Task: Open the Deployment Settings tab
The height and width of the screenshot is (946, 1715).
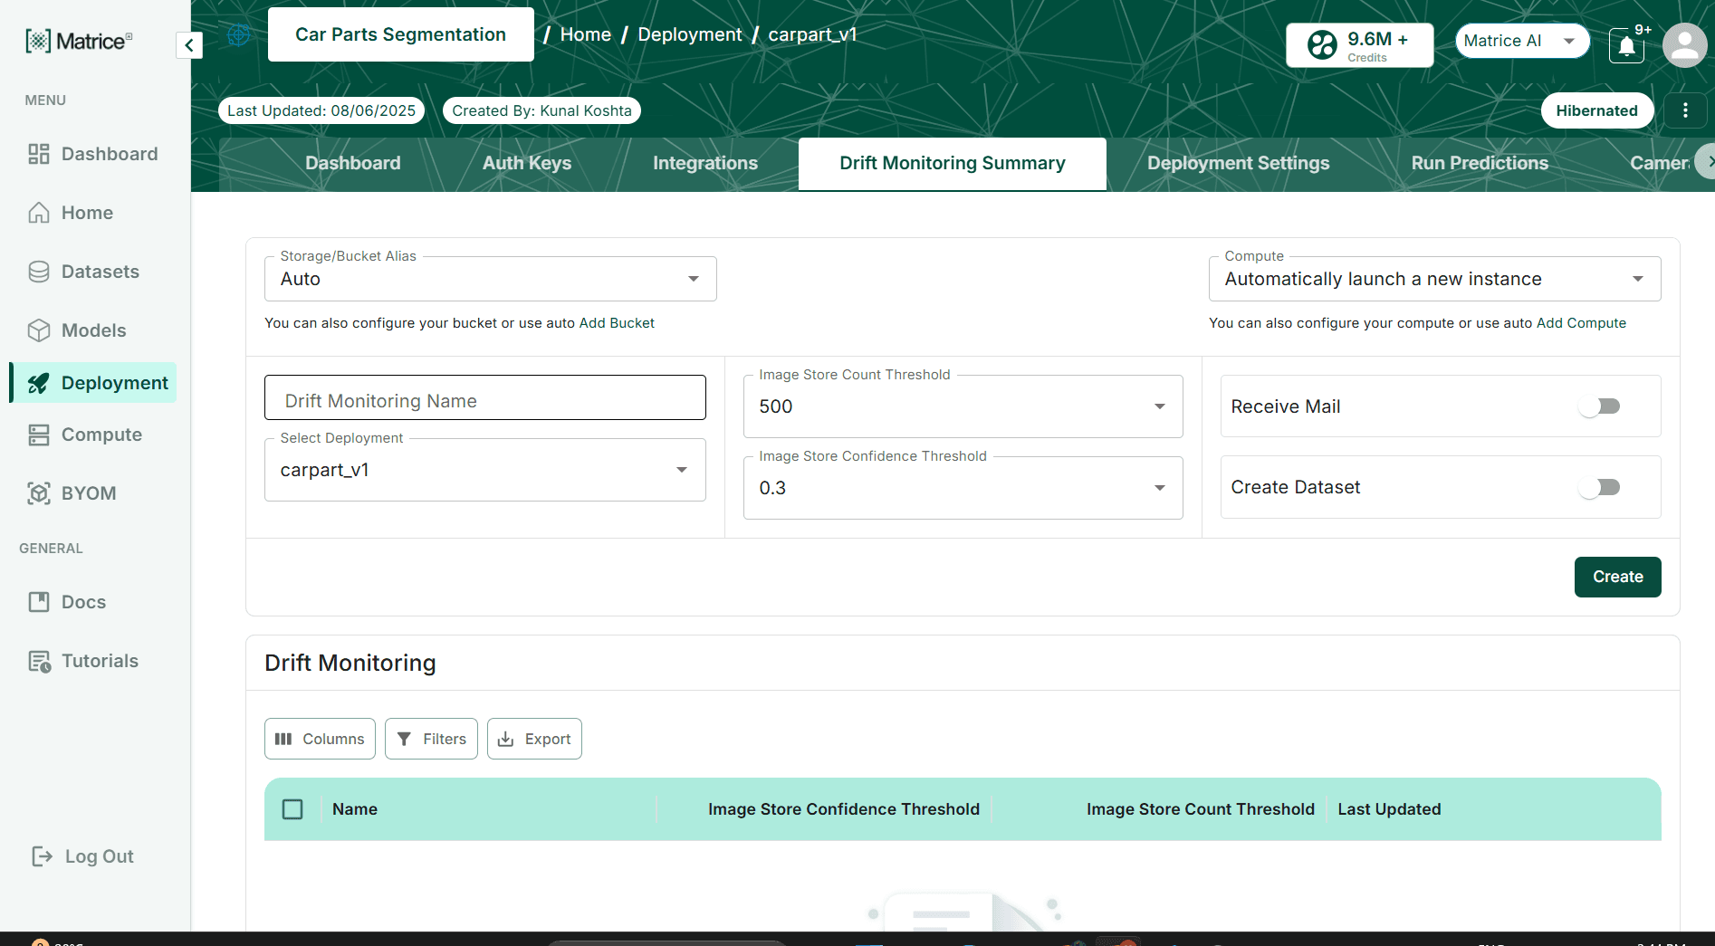Action: 1238,163
